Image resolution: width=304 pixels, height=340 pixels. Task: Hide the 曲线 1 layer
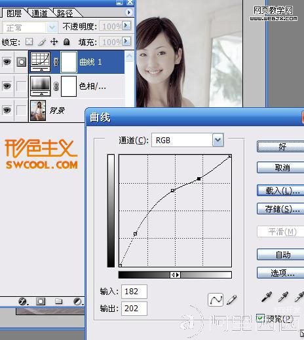[x=7, y=62]
